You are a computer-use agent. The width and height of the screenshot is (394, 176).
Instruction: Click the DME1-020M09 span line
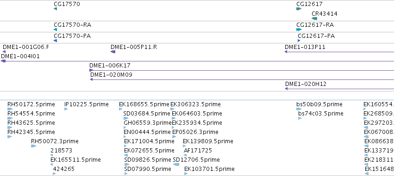242,79
